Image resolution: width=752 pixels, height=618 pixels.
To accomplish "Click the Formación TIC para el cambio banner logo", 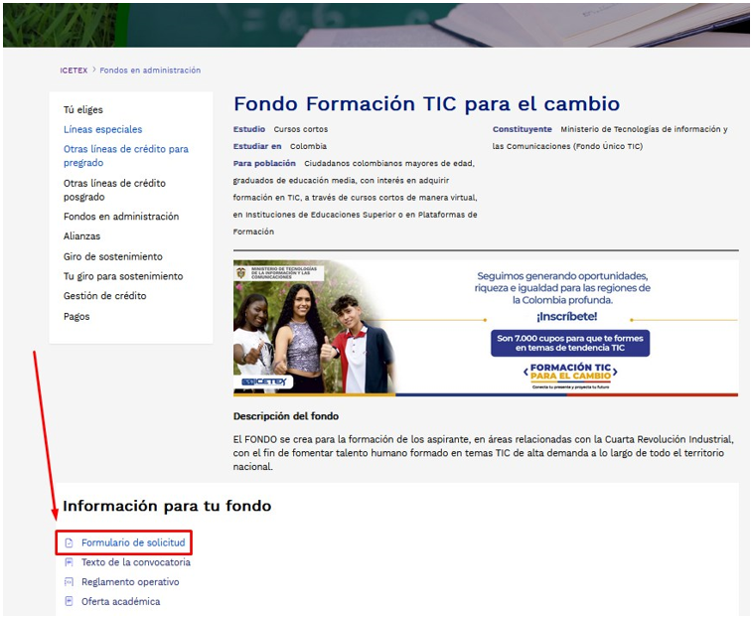I will (x=570, y=376).
